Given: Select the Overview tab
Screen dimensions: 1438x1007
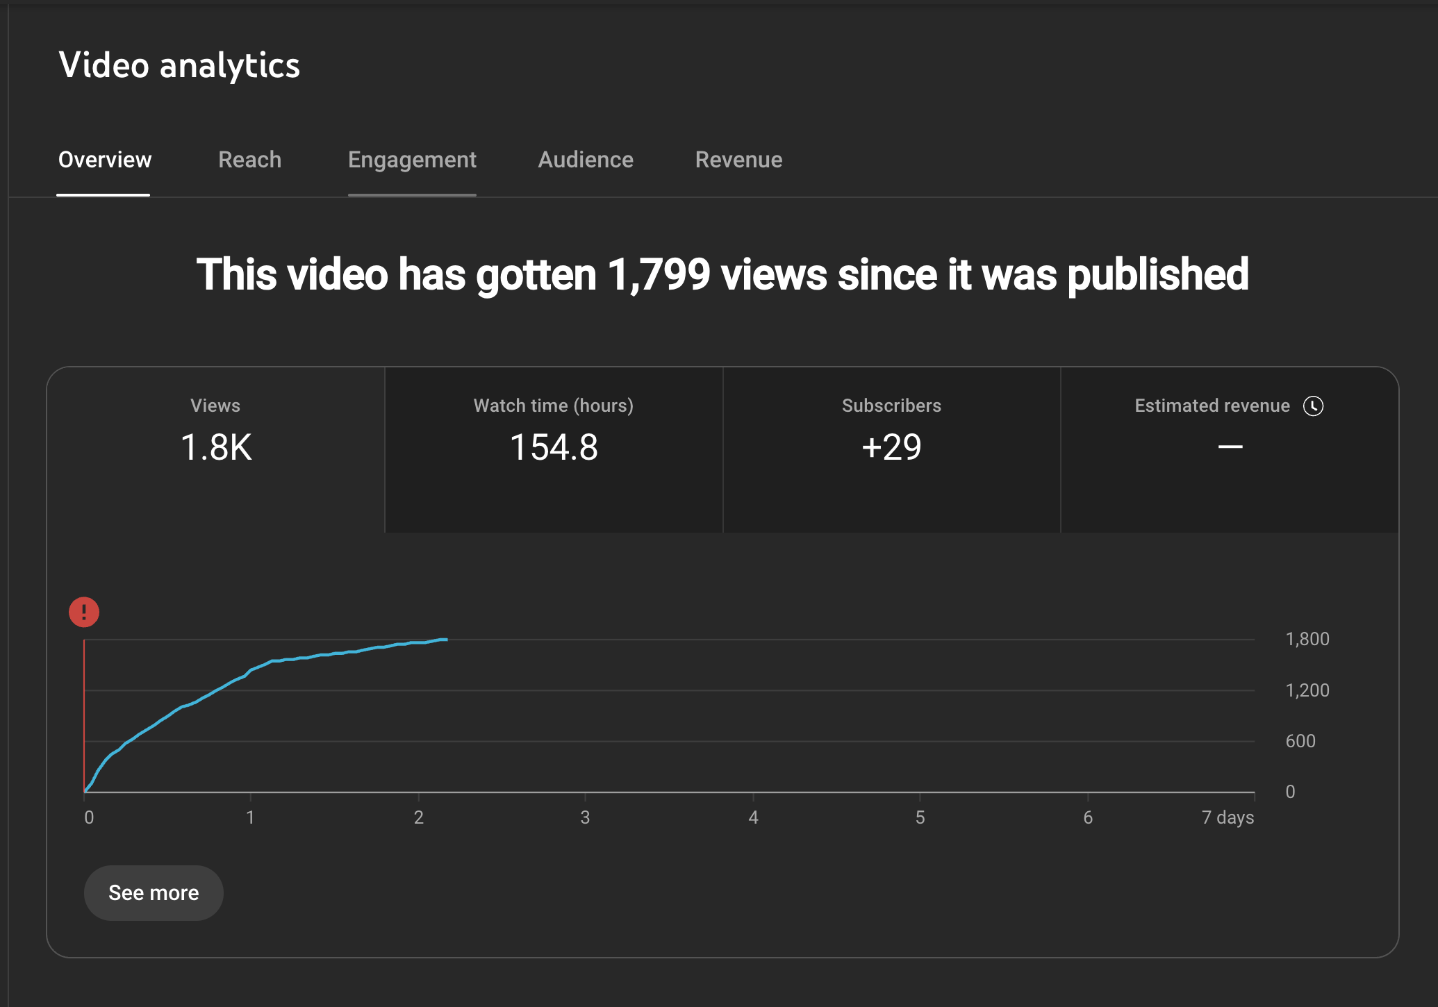Looking at the screenshot, I should pyautogui.click(x=104, y=160).
